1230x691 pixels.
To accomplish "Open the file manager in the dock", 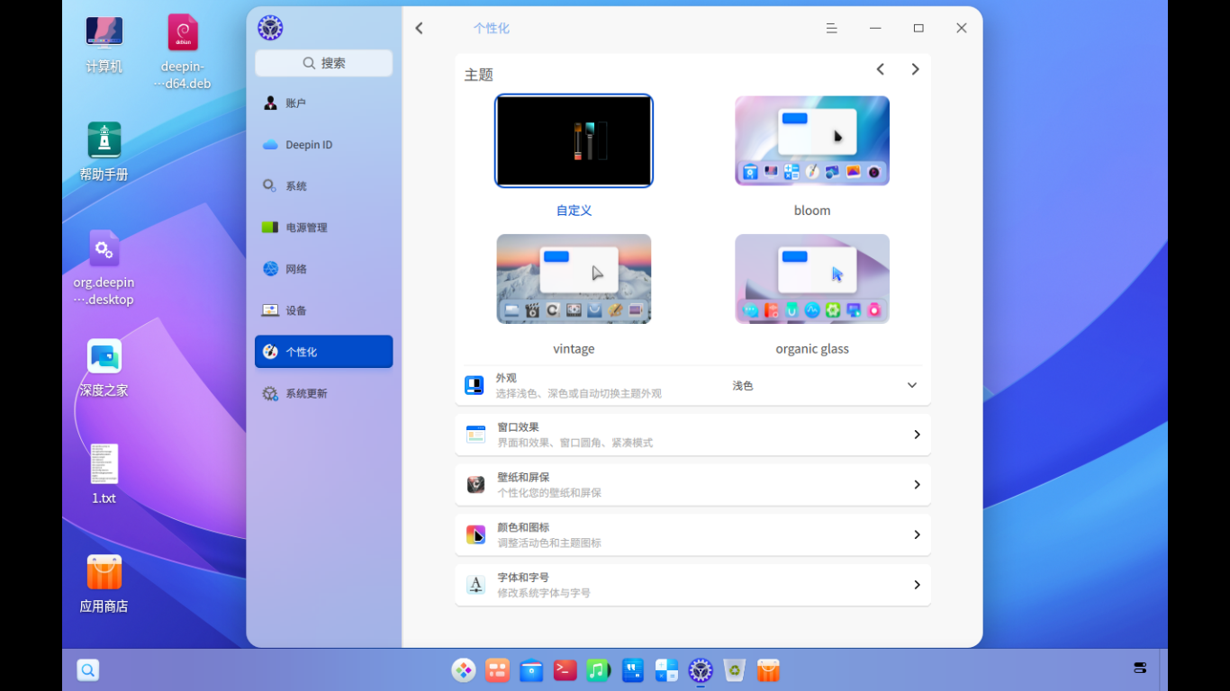I will point(531,670).
